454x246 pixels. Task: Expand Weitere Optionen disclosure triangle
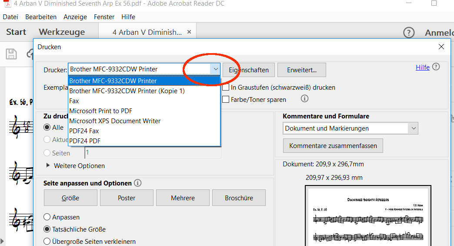[x=48, y=165]
